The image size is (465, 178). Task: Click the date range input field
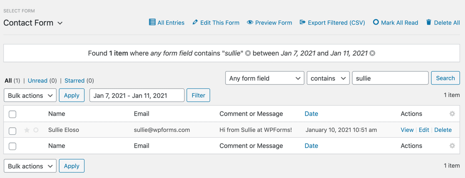tap(137, 95)
